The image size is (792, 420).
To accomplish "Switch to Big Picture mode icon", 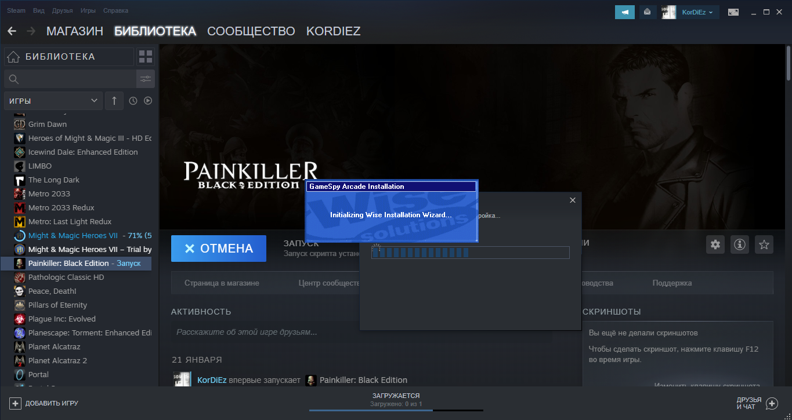I will (733, 12).
